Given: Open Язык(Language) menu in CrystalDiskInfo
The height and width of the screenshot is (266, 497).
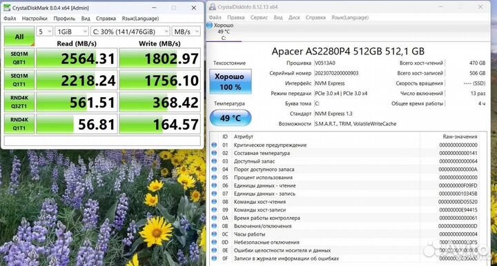Looking at the screenshot, I should pyautogui.click(x=350, y=17).
